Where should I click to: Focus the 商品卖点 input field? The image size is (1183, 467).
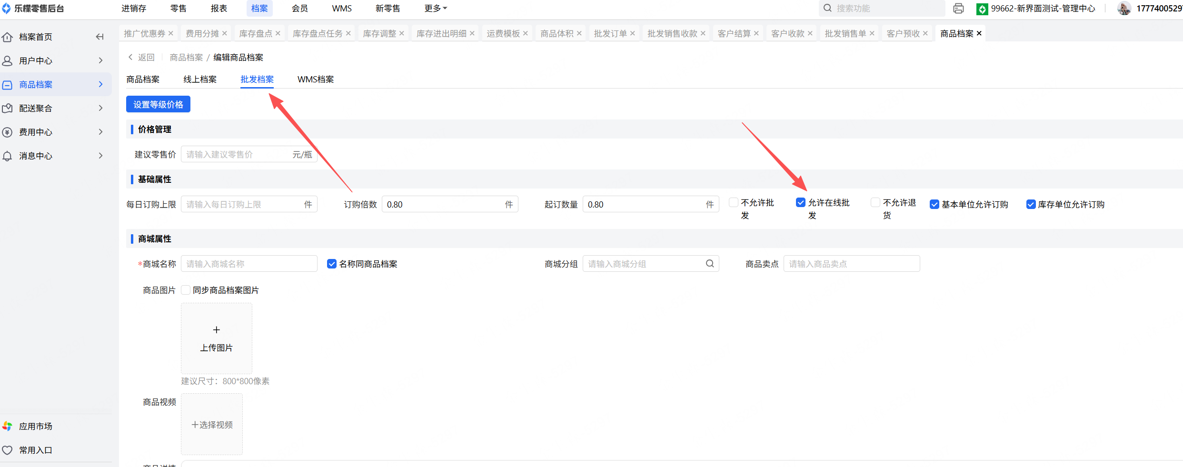click(x=852, y=264)
